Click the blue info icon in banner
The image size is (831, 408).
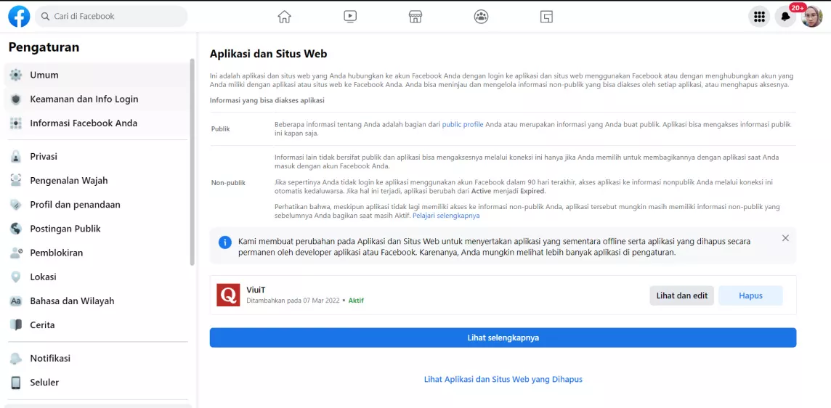click(x=225, y=242)
